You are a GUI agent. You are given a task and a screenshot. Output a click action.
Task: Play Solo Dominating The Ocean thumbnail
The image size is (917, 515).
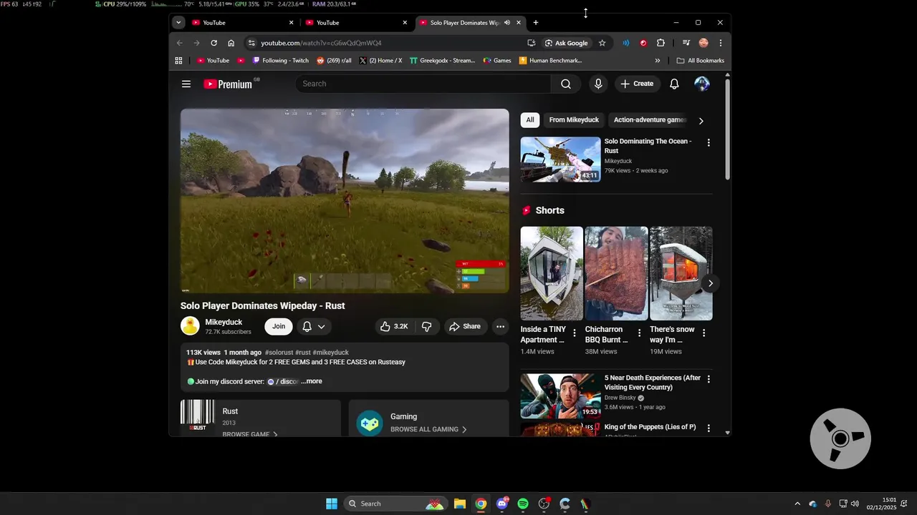point(560,160)
